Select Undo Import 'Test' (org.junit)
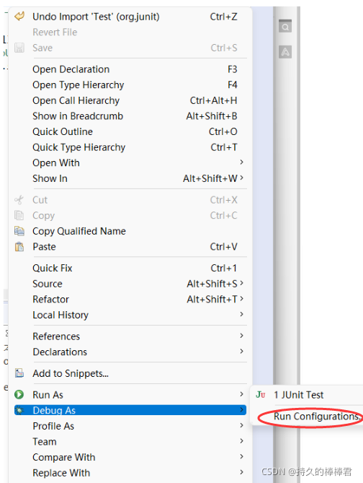The image size is (363, 483). click(96, 17)
